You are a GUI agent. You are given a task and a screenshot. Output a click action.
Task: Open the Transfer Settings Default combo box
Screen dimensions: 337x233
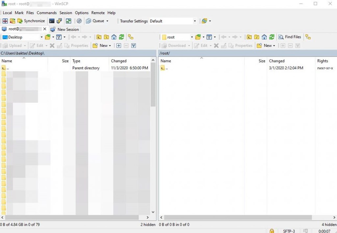[x=173, y=21]
